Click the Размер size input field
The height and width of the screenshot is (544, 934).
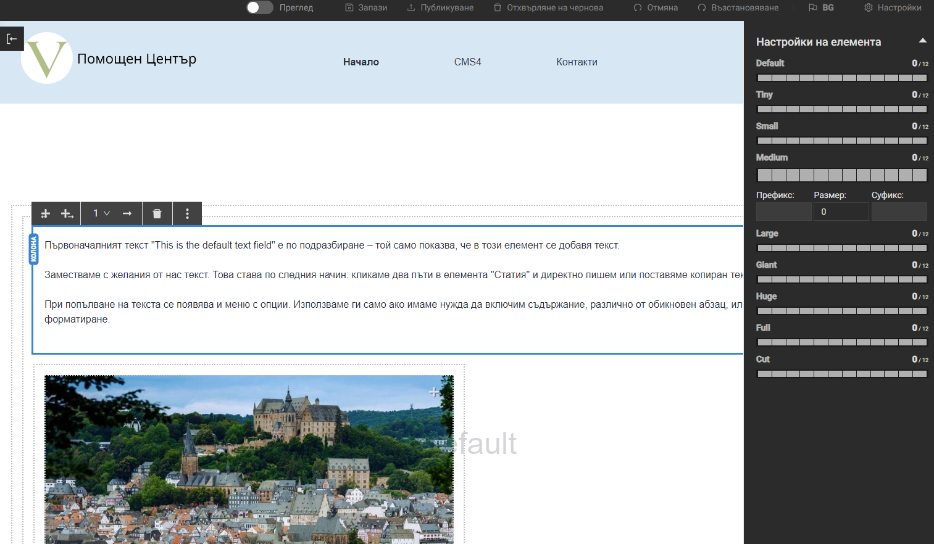841,212
